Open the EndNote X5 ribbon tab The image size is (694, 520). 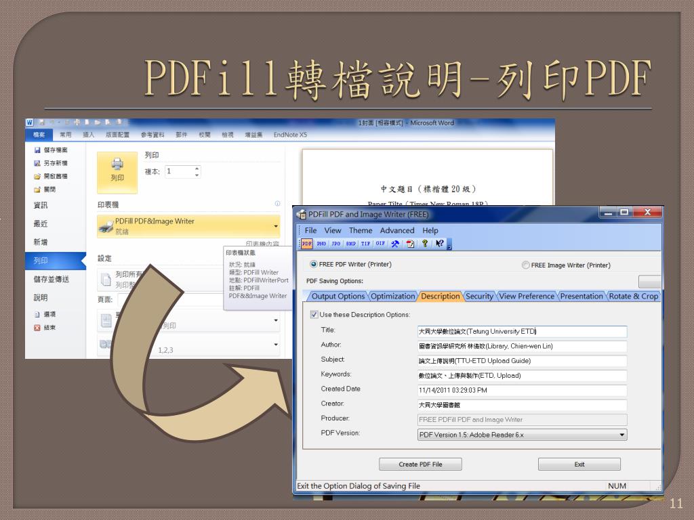290,135
